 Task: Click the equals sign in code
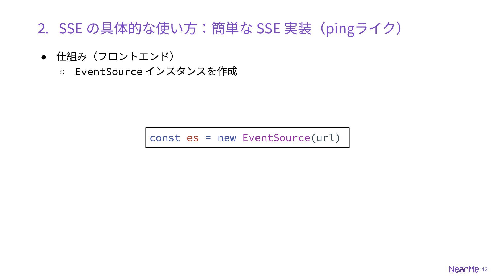(x=208, y=138)
